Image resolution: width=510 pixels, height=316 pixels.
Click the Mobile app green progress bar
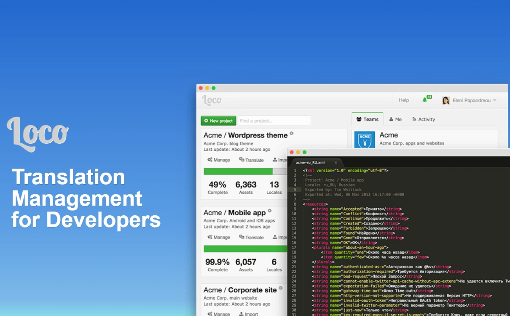245,249
